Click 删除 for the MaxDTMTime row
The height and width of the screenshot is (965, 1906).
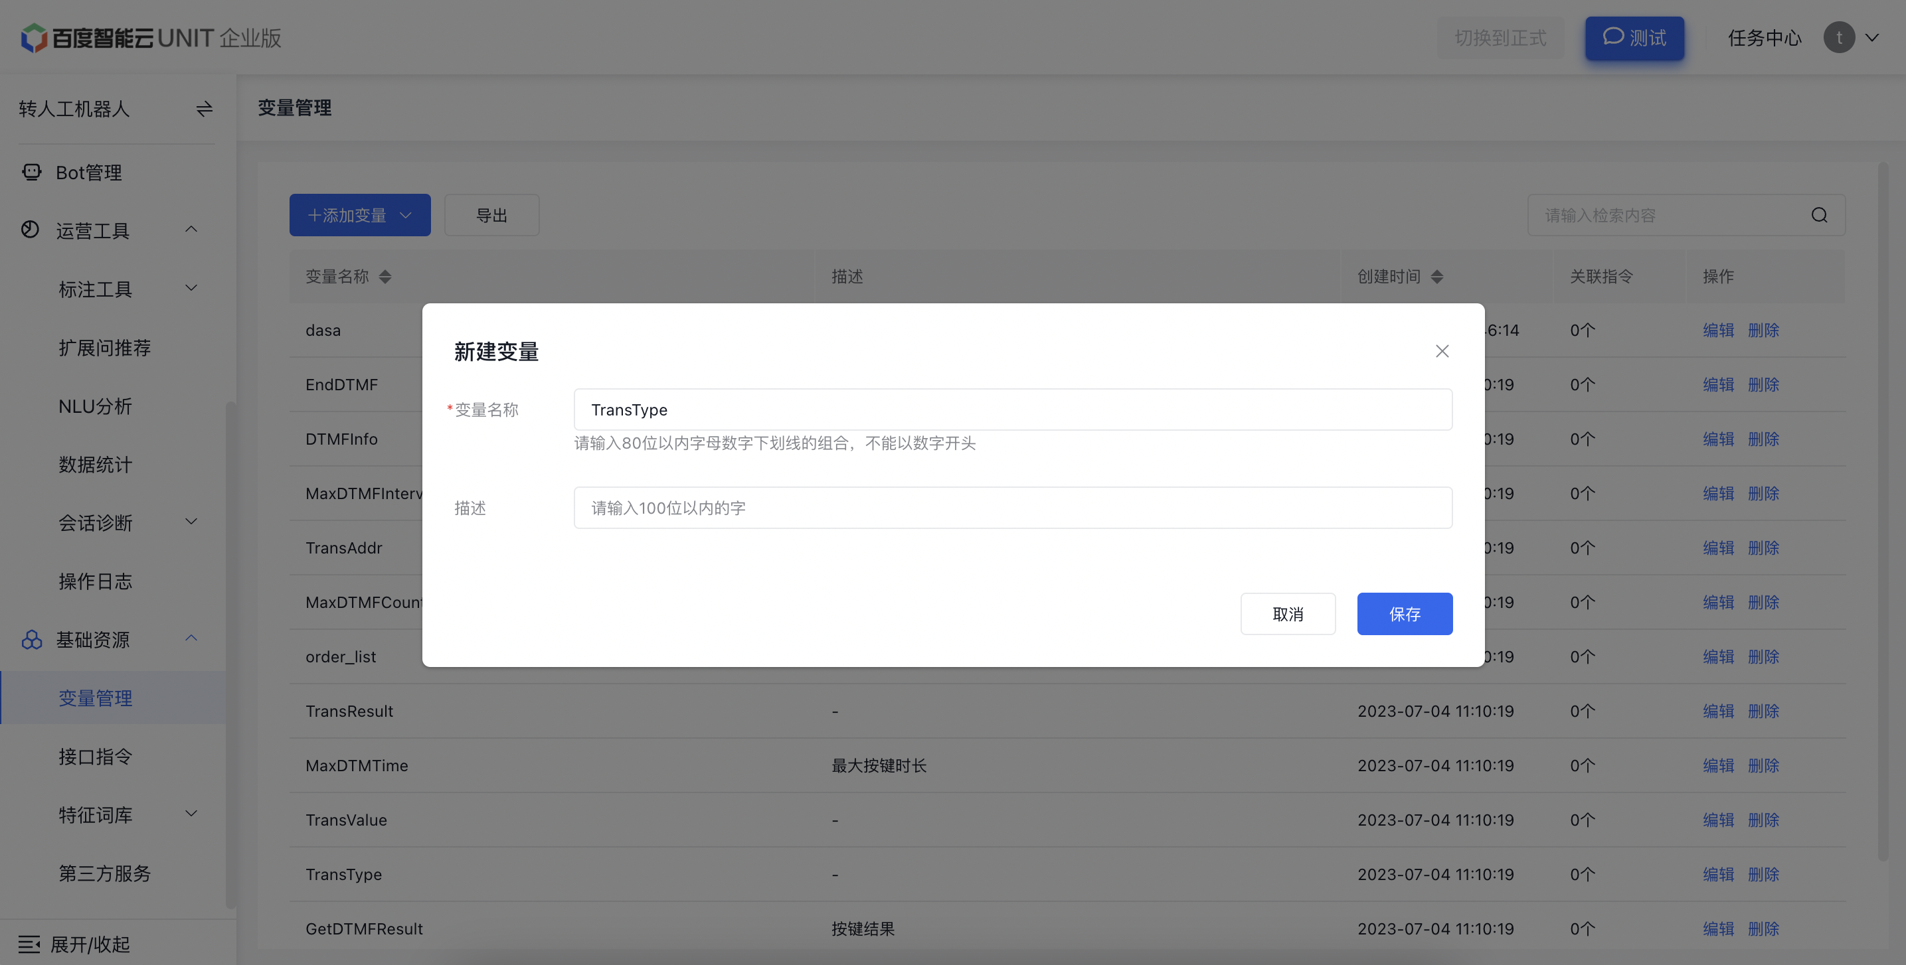[1763, 765]
